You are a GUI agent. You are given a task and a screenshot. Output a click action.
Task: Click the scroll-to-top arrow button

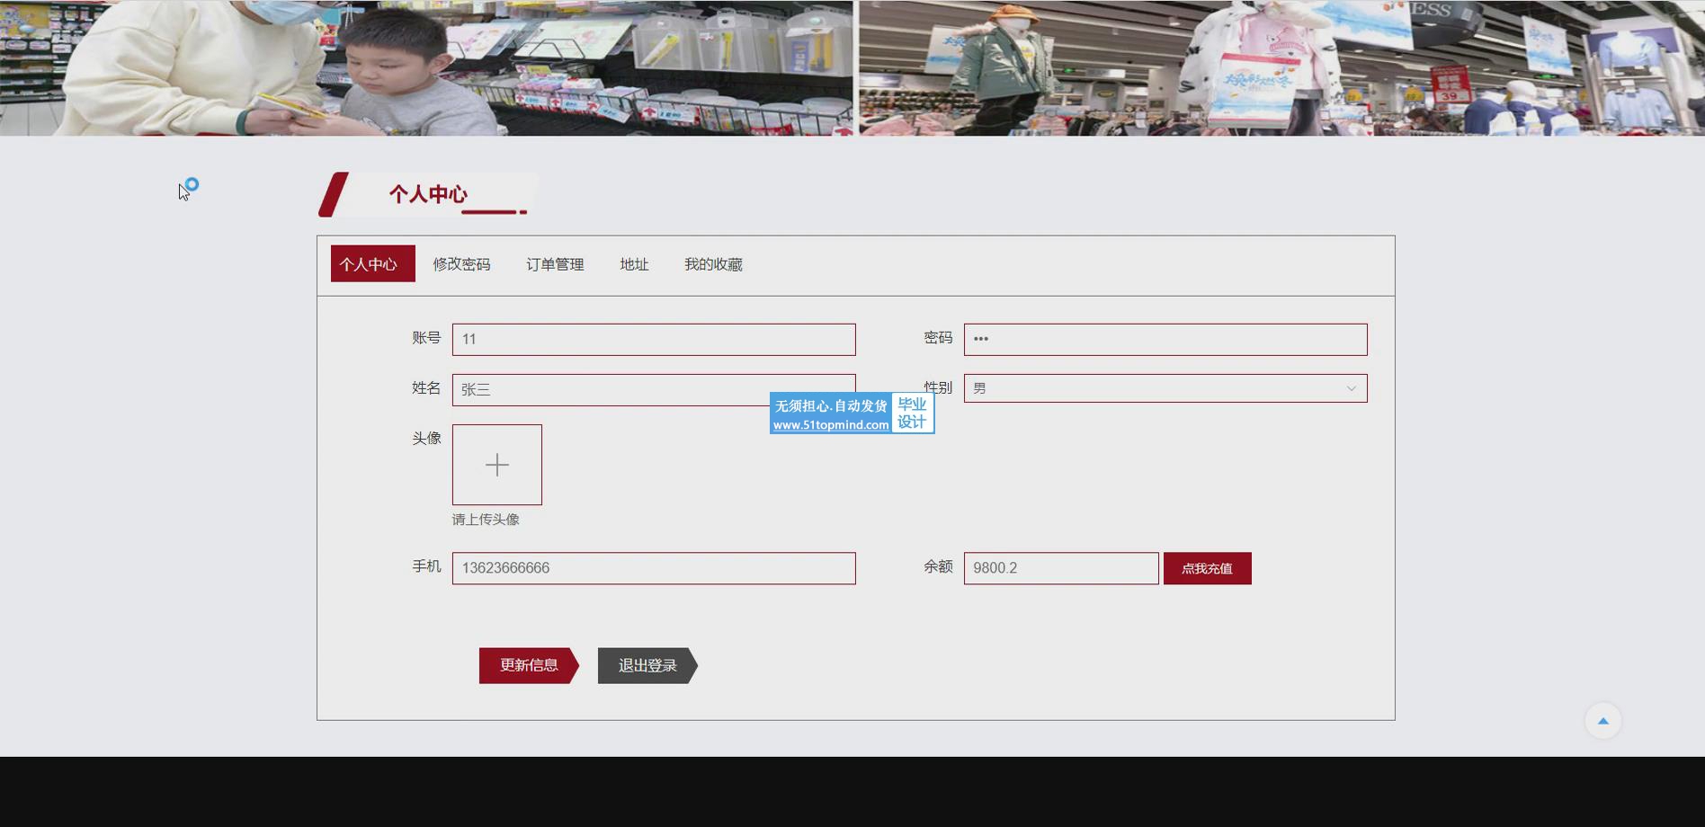1602,721
